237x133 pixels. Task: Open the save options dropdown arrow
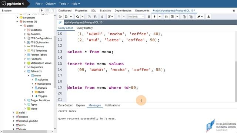point(71,17)
